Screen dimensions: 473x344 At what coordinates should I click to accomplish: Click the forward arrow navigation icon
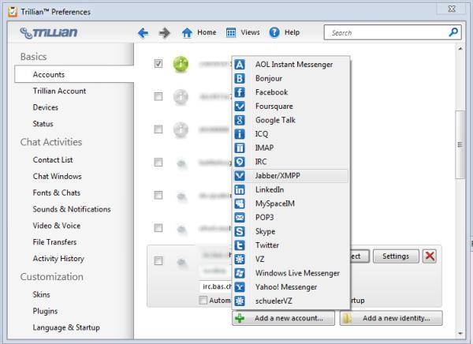(165, 33)
